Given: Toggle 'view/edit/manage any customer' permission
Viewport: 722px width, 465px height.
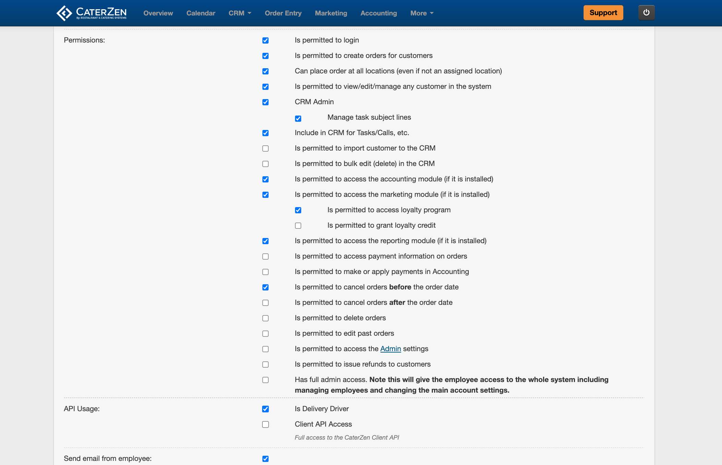Looking at the screenshot, I should [266, 87].
